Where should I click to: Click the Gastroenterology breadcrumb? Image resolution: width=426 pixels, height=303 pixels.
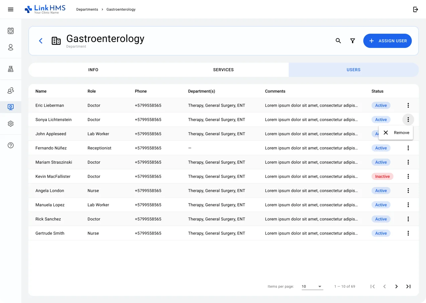(121, 9)
